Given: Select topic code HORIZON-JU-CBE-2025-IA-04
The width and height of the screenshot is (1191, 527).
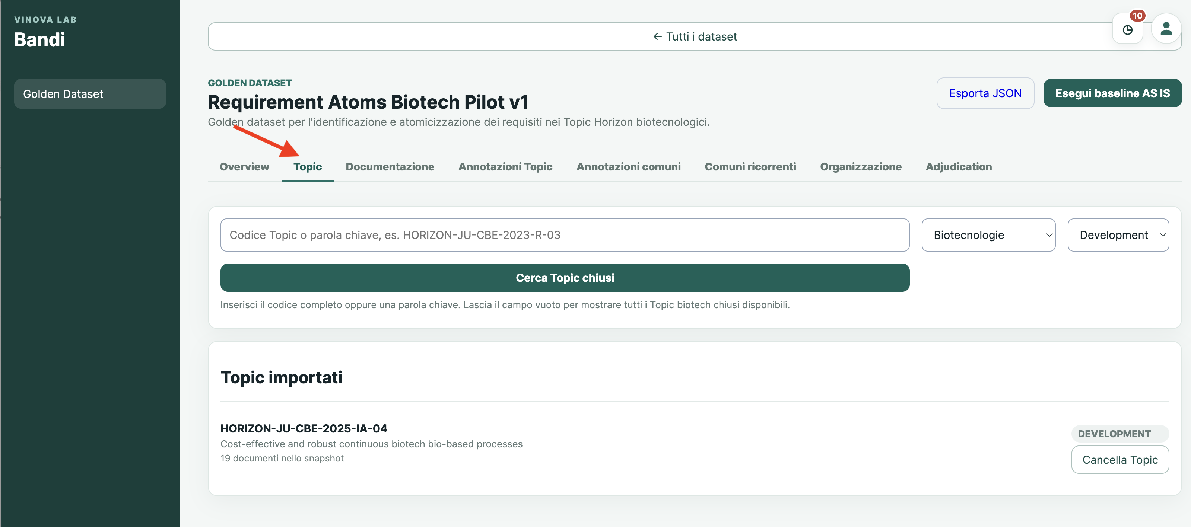Looking at the screenshot, I should [304, 428].
